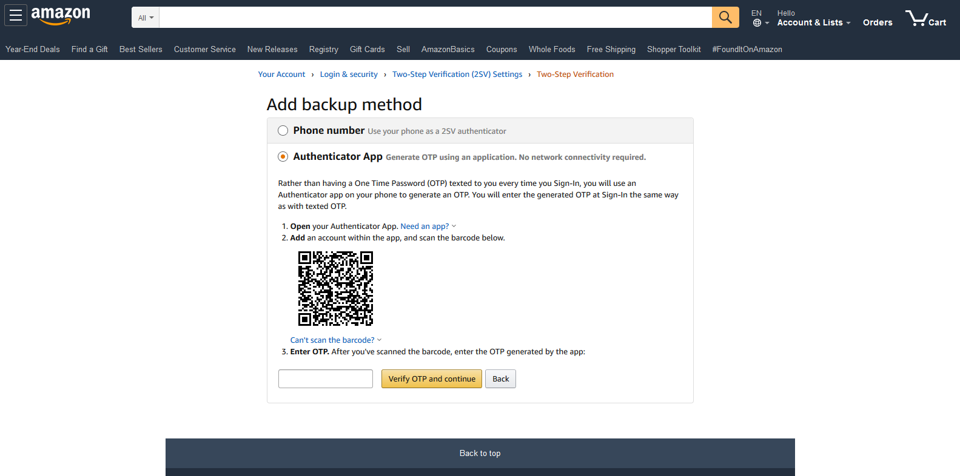Focus the Amazon search box

point(435,18)
